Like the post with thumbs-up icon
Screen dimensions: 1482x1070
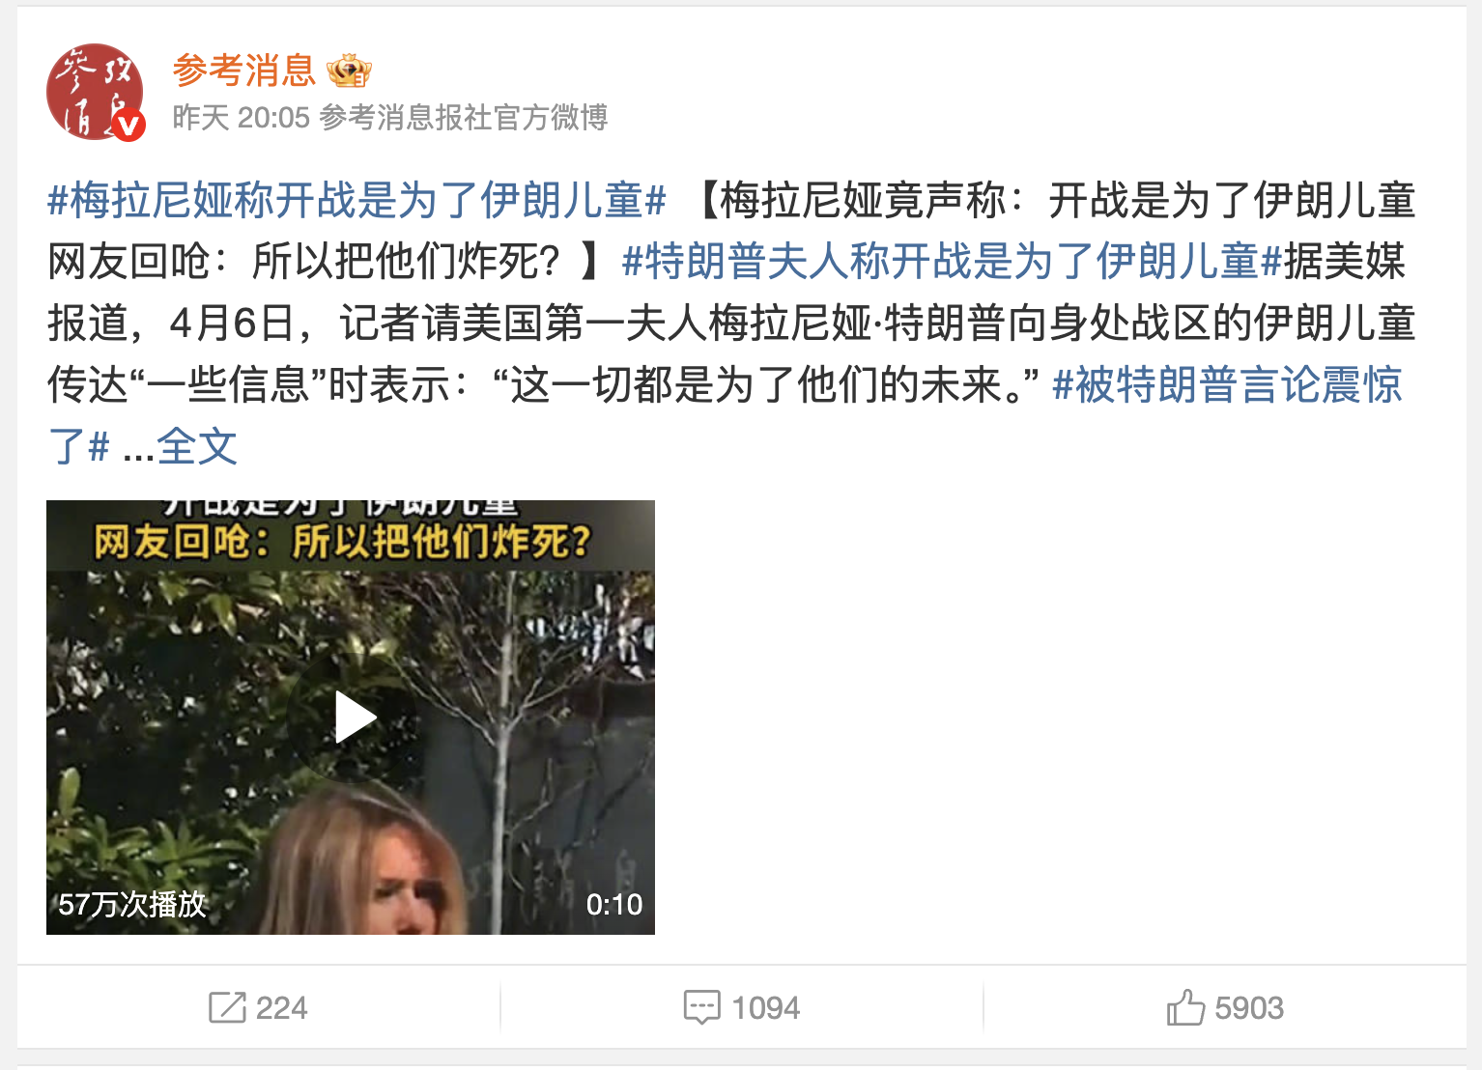[1185, 1007]
